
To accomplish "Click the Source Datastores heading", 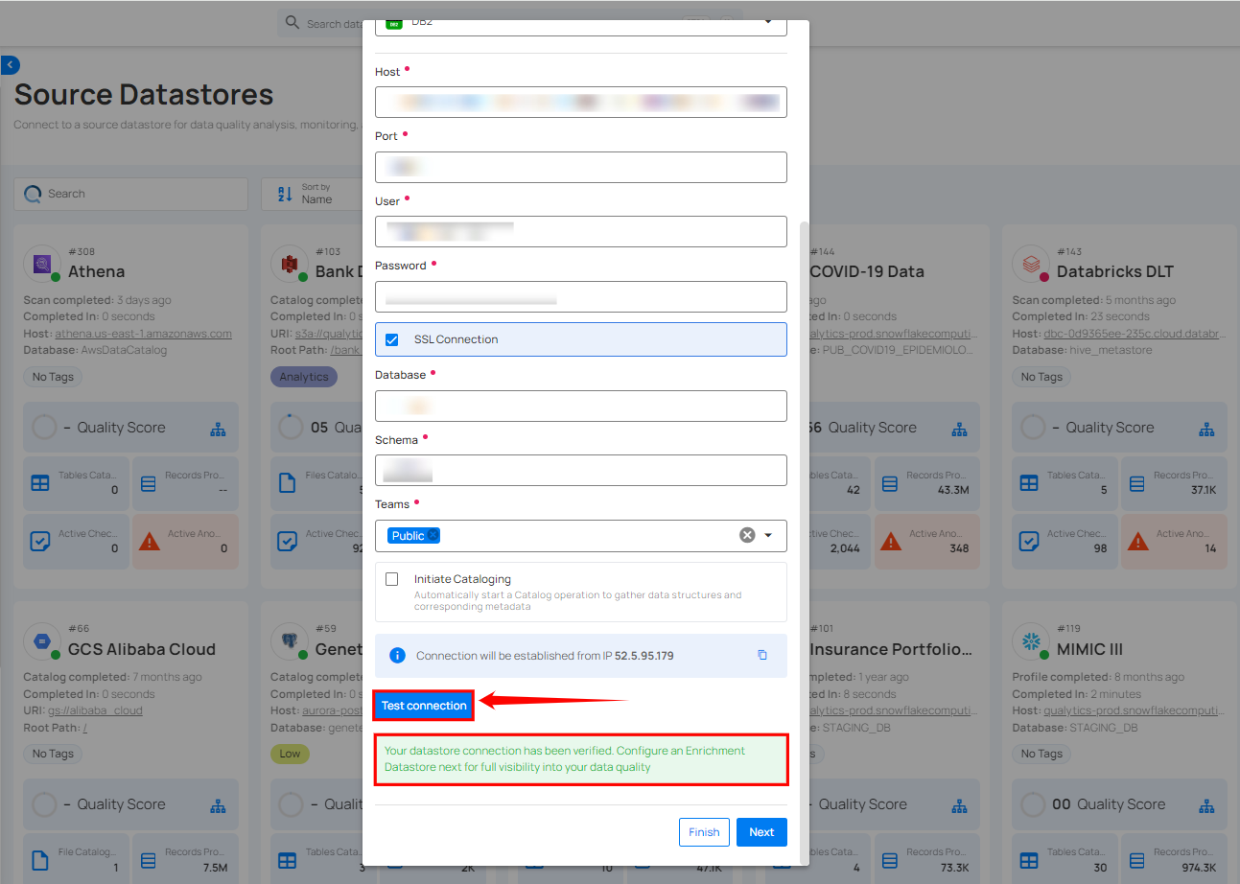I will point(144,95).
